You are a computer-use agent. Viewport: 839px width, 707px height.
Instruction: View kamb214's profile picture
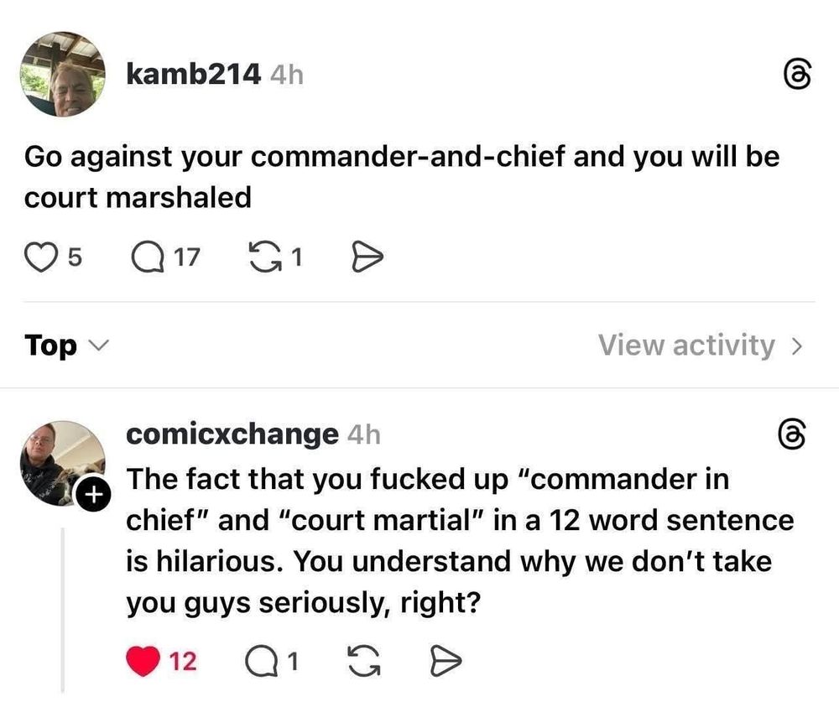[63, 75]
